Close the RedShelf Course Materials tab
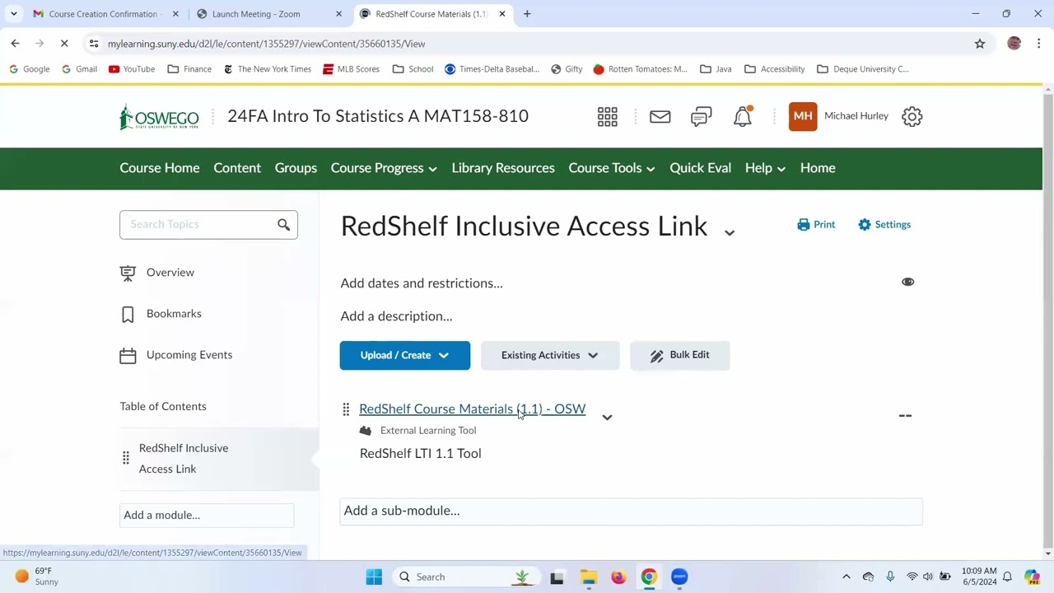This screenshot has height=593, width=1054. (502, 14)
